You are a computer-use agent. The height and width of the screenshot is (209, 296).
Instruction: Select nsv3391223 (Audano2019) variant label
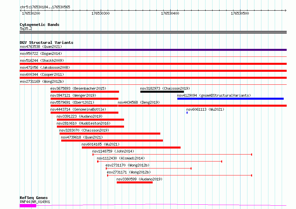[x=79, y=116]
